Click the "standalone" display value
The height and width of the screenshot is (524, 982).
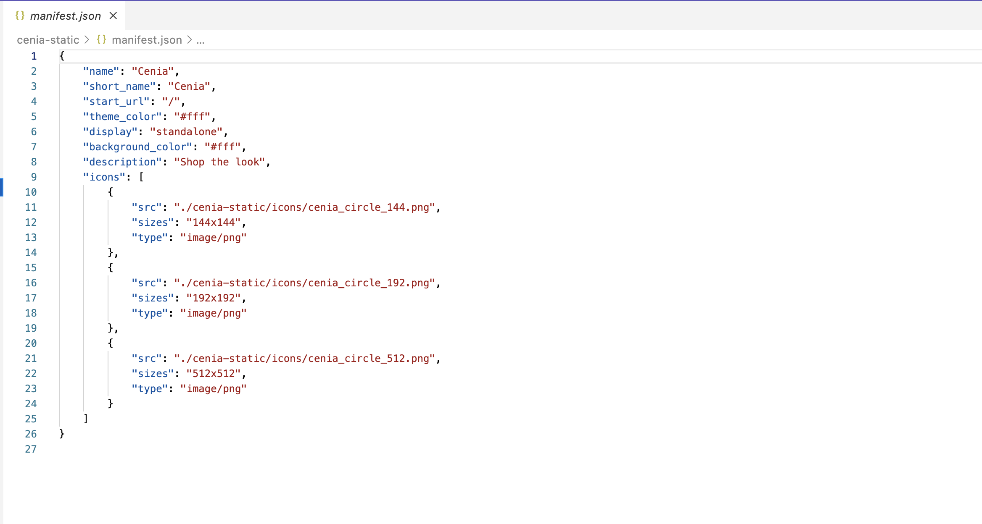[x=186, y=132]
